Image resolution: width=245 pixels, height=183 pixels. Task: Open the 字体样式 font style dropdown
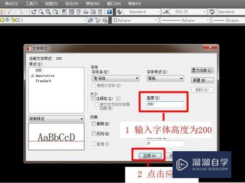166,78
